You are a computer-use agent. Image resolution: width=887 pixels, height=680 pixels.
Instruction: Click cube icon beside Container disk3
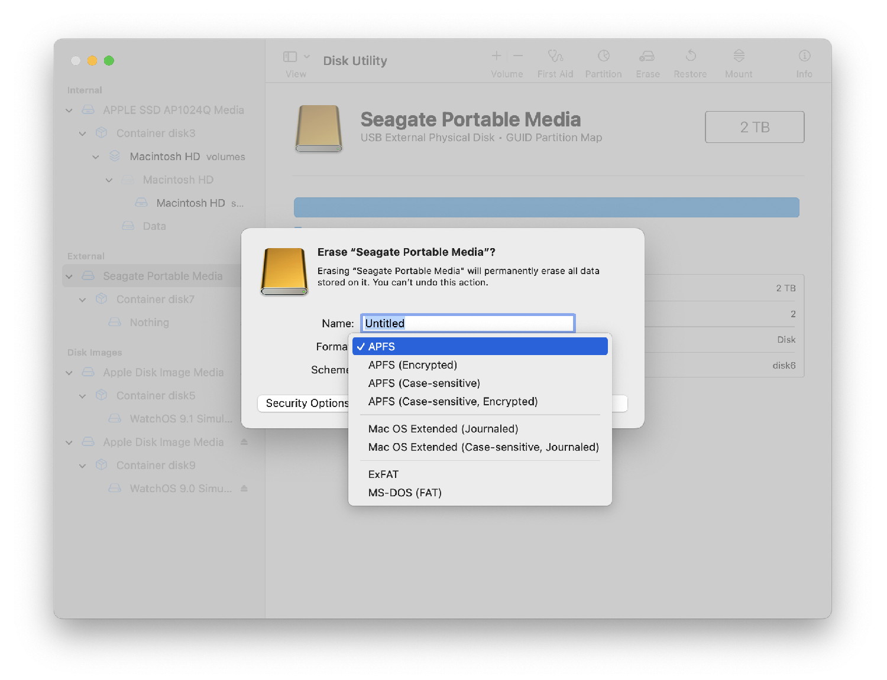[102, 133]
